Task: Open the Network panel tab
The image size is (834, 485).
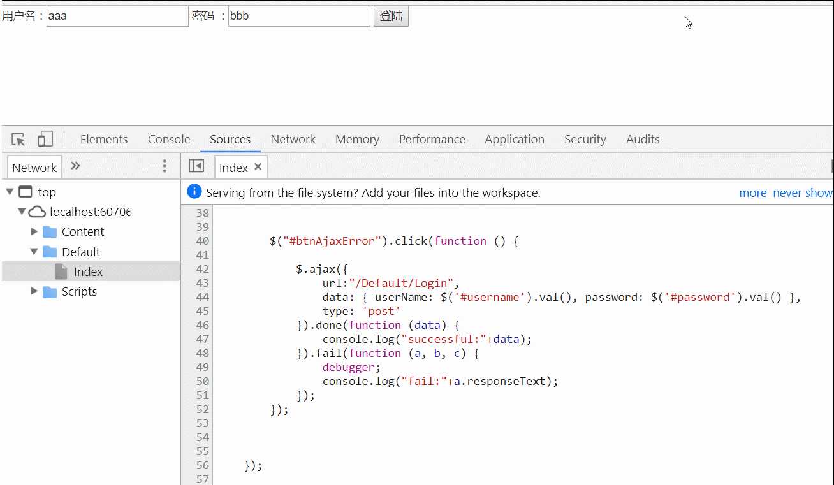Action: 293,140
